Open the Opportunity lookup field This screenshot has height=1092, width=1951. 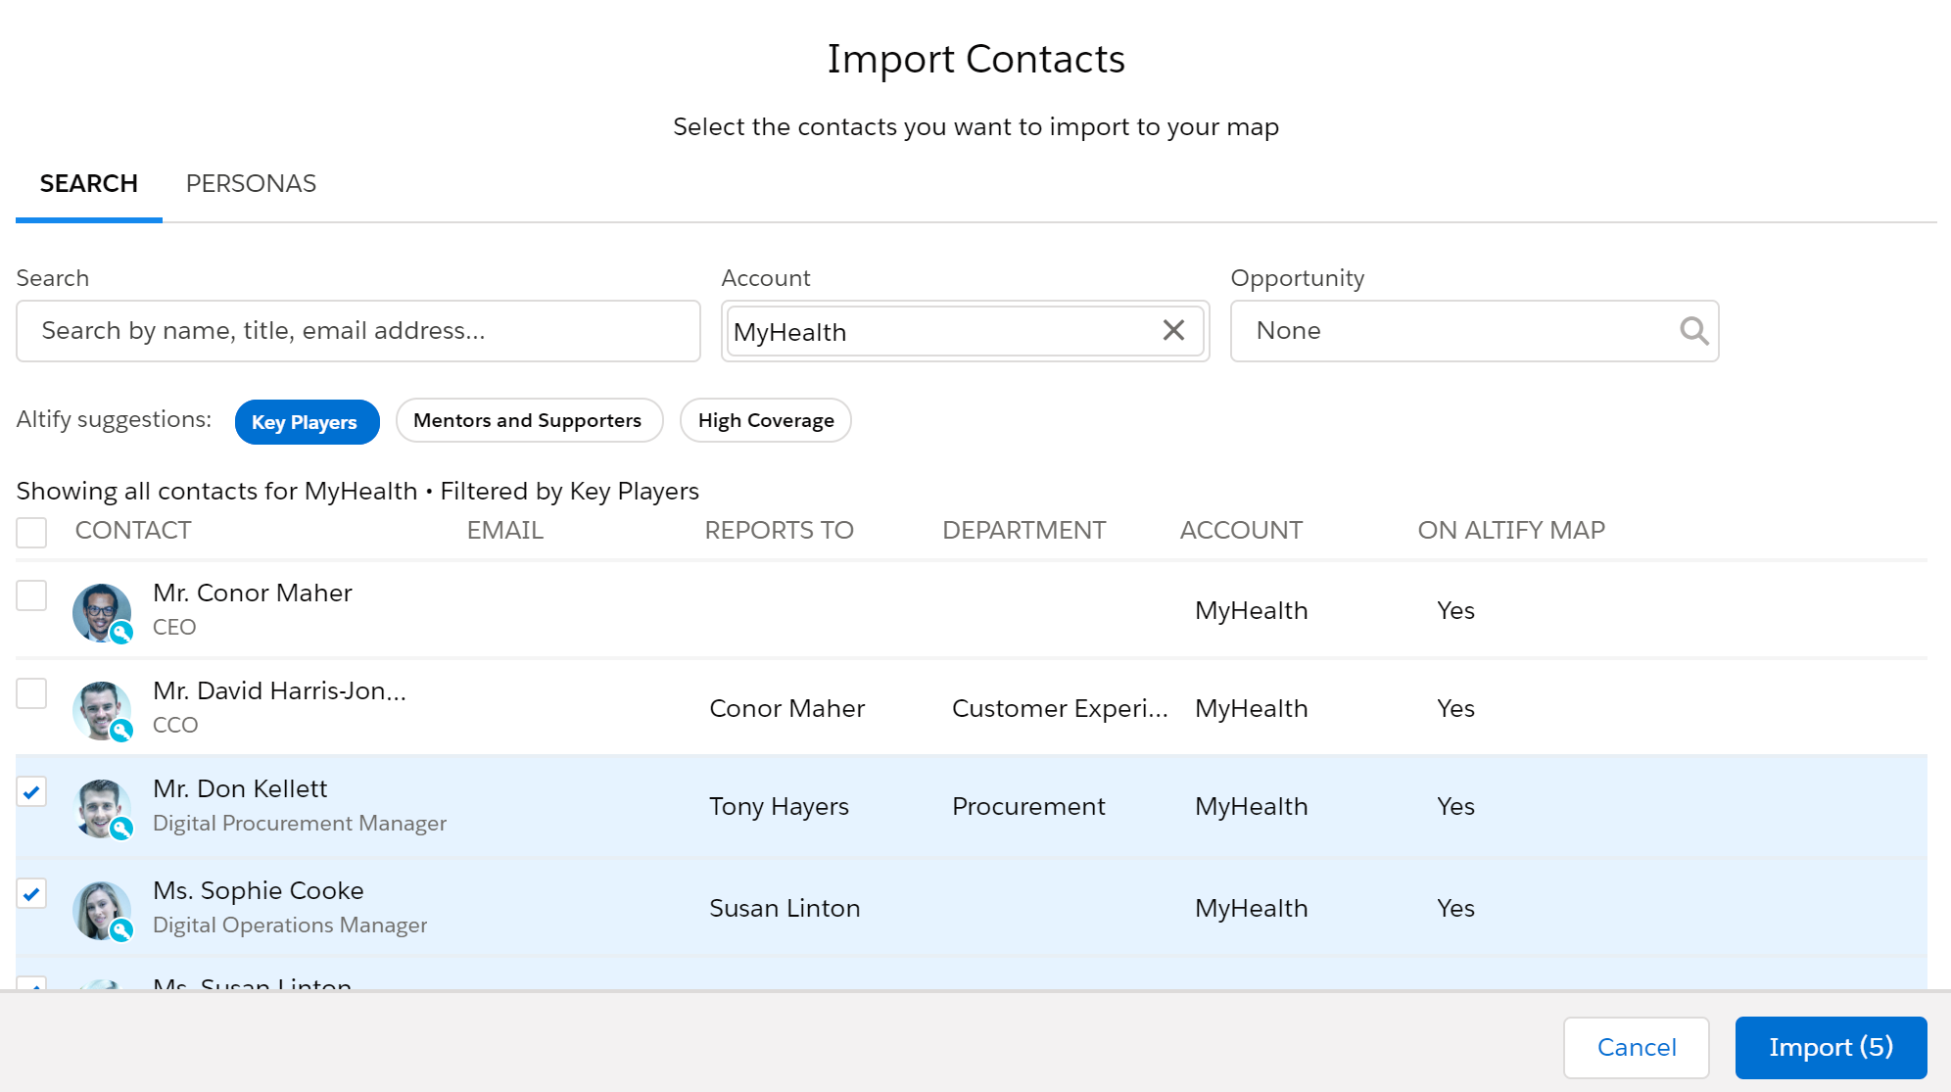tap(1474, 331)
